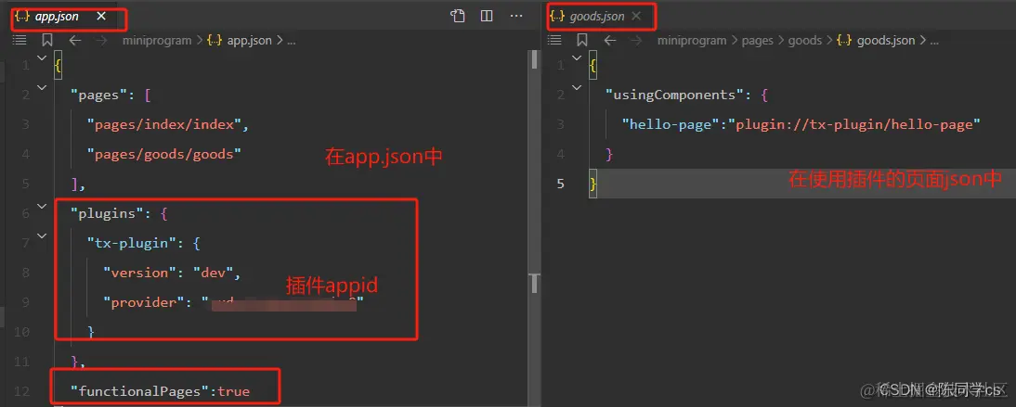Image resolution: width=1016 pixels, height=407 pixels.
Task: Go back using goods.json pane's left arrow
Action: pyautogui.click(x=610, y=40)
